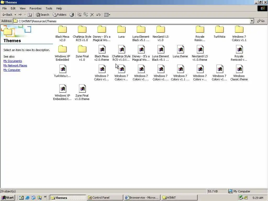Open the History pane via globe icon

pyautogui.click(x=72, y=15)
